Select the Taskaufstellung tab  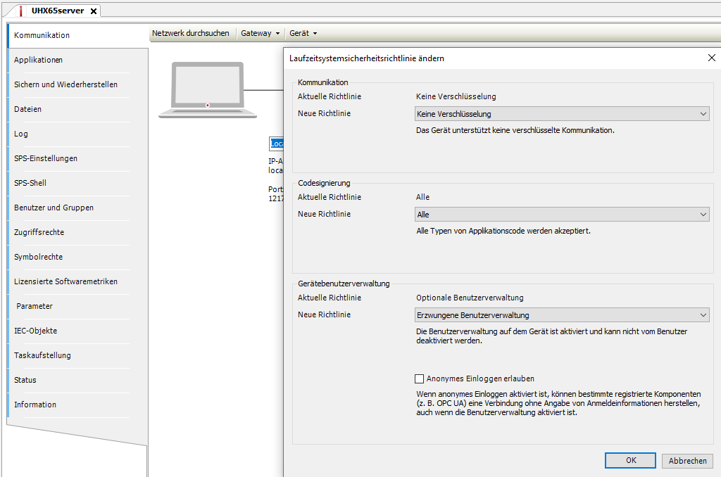pyautogui.click(x=42, y=355)
